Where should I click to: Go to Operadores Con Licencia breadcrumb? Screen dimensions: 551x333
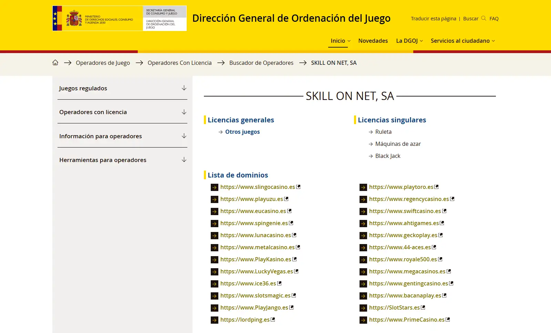coord(180,63)
